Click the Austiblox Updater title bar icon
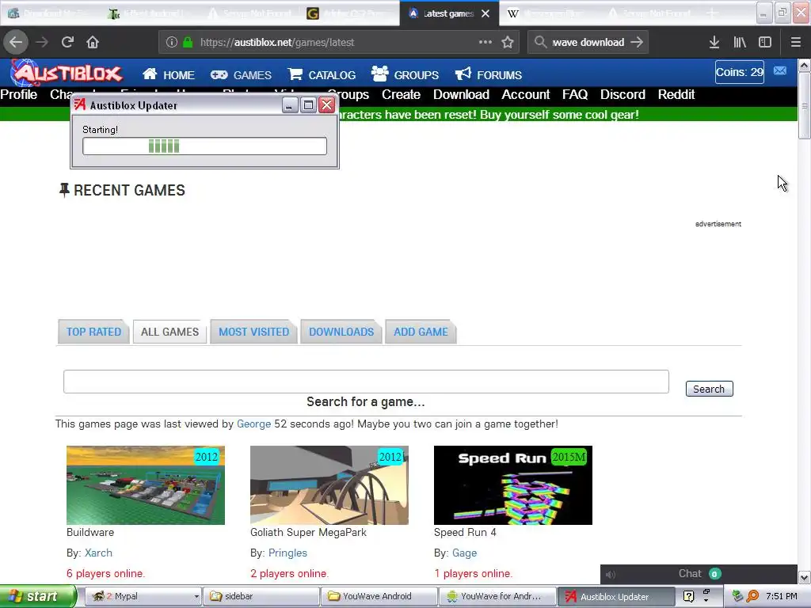 click(x=79, y=105)
